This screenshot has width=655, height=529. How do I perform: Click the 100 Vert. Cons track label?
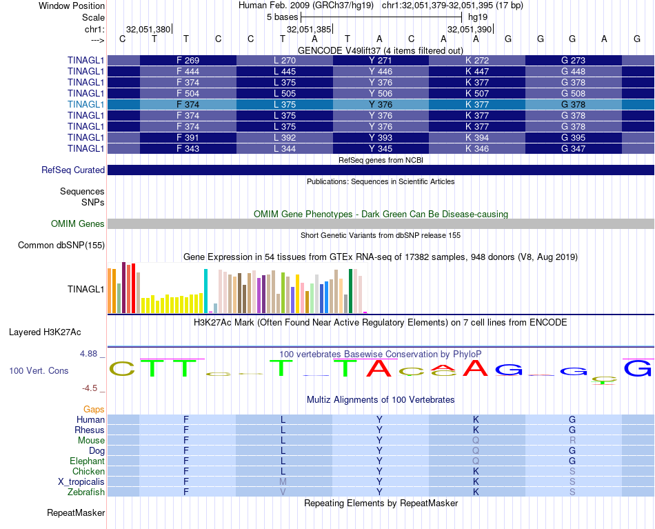(x=39, y=370)
